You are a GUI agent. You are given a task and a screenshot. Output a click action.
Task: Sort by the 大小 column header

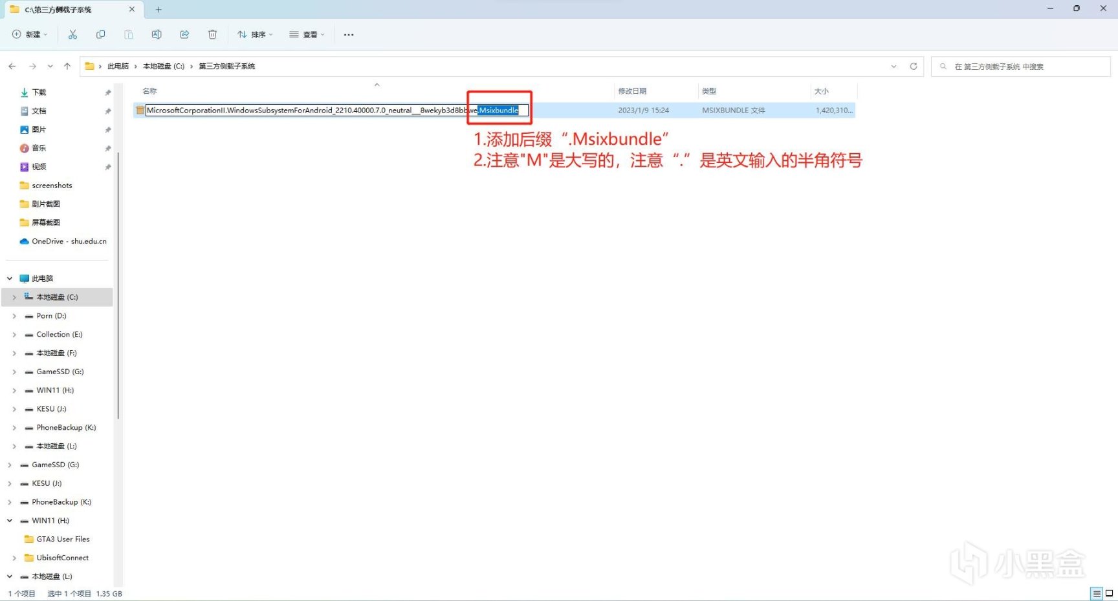point(822,91)
